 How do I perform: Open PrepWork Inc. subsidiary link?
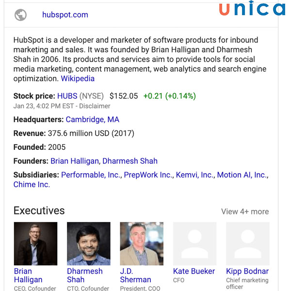[x=148, y=175]
